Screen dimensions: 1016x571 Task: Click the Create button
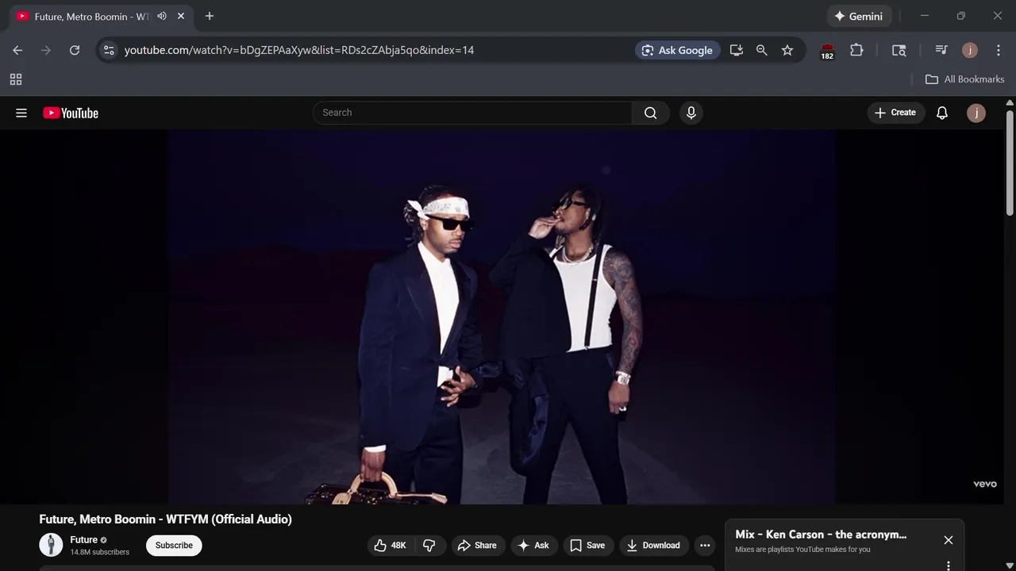pos(895,113)
